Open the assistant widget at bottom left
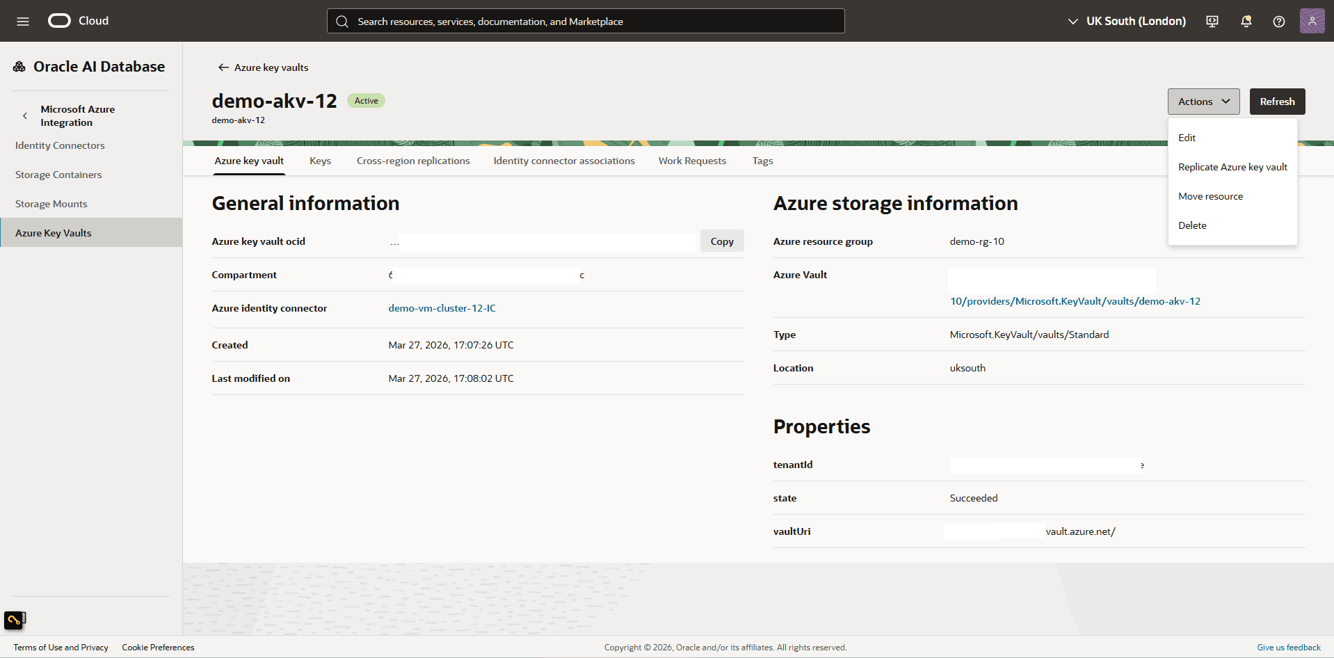 (15, 620)
